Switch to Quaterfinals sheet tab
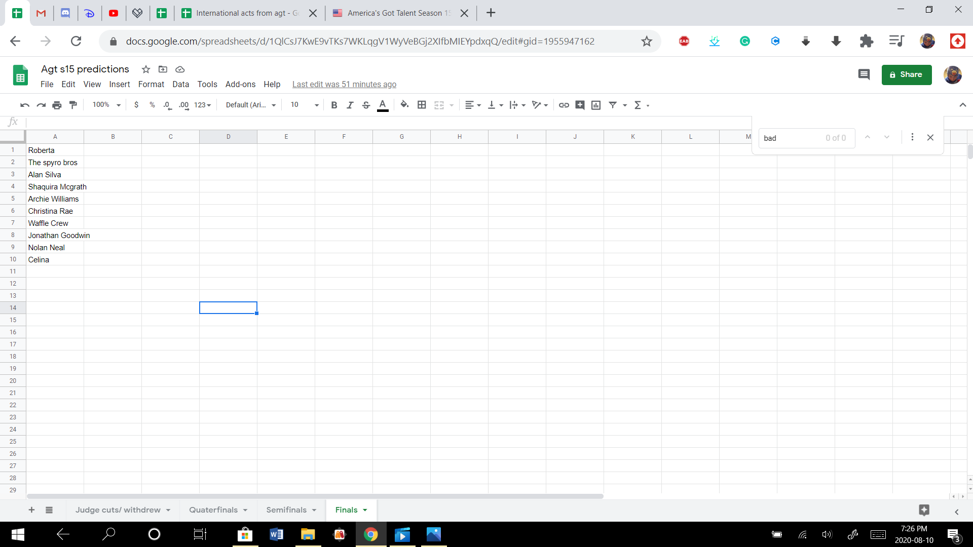Viewport: 973px width, 547px height. coord(213,510)
